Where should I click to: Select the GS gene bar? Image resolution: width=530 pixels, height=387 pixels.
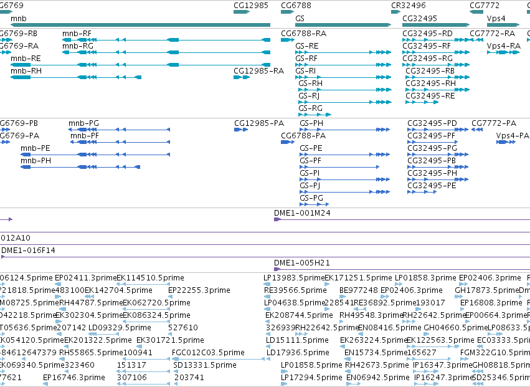click(343, 25)
